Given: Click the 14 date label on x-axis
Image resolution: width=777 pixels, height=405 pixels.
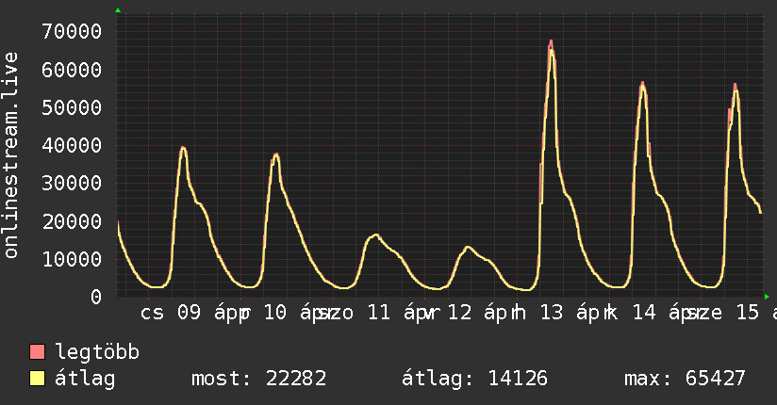Looking at the screenshot, I should tap(644, 313).
